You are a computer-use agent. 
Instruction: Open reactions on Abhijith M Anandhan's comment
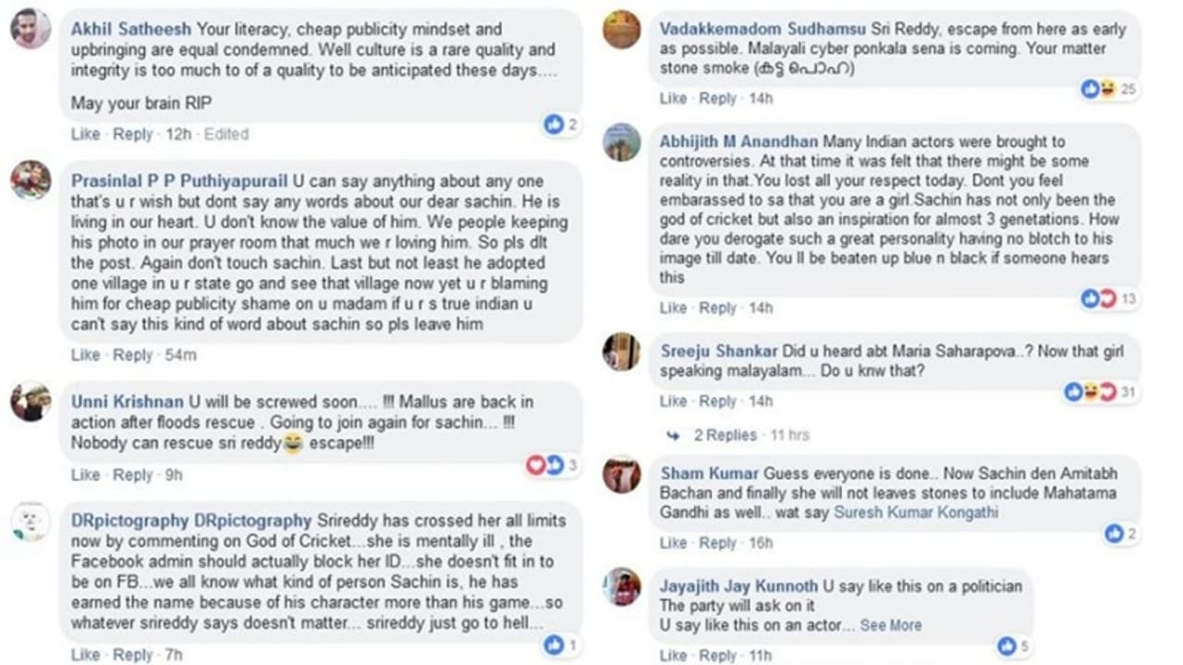pos(1099,298)
